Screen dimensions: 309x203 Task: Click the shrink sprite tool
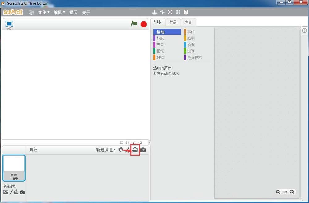pos(178,12)
